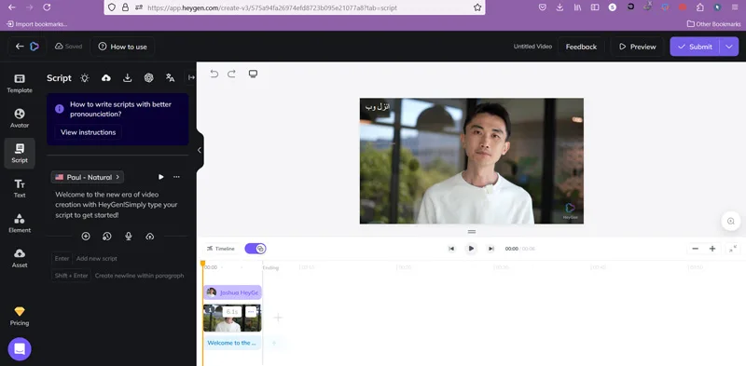Undo the last edit

214,74
